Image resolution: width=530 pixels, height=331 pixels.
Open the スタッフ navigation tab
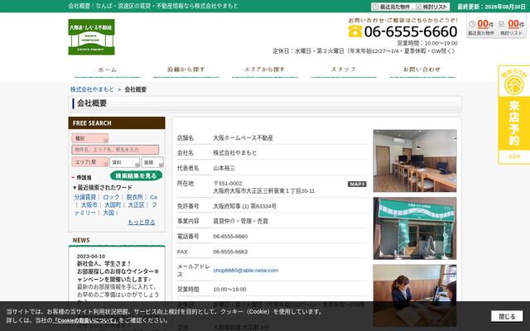(x=344, y=70)
